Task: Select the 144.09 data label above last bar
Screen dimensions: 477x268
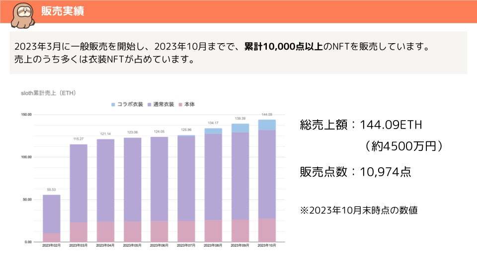Action: click(267, 115)
